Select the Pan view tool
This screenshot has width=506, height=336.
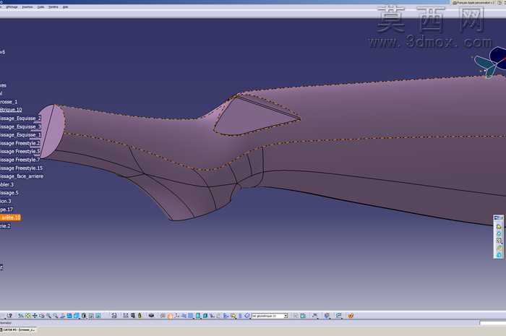(x=35, y=316)
